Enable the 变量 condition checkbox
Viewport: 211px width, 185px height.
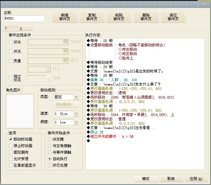coord(11,61)
